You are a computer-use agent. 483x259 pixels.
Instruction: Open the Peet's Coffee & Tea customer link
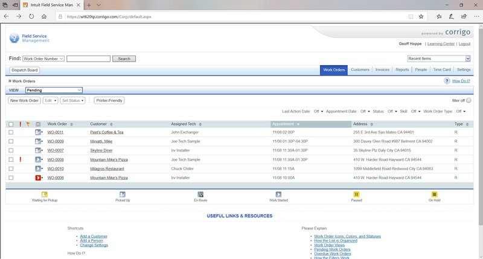click(107, 132)
